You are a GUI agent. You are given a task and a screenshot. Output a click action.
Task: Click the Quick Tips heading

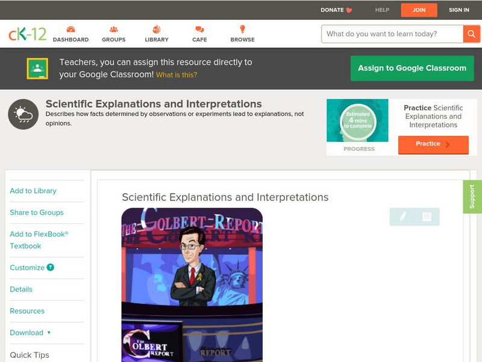click(x=30, y=355)
